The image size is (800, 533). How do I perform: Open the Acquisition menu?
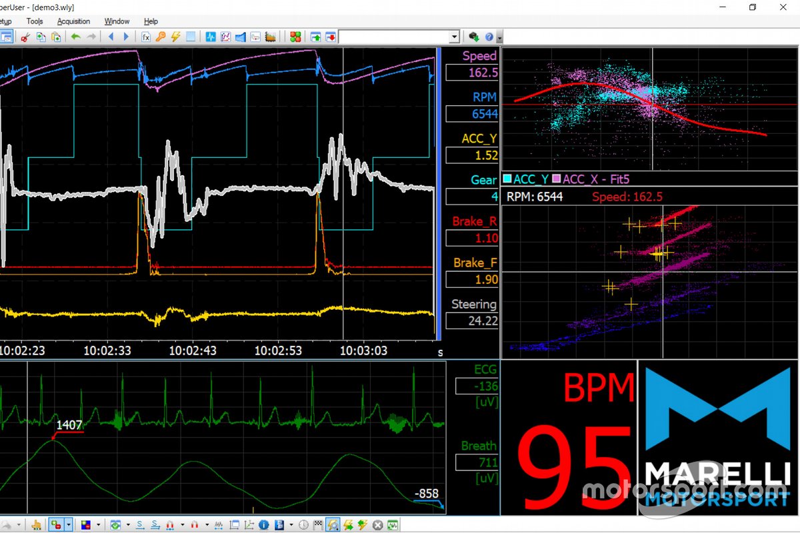coord(73,21)
